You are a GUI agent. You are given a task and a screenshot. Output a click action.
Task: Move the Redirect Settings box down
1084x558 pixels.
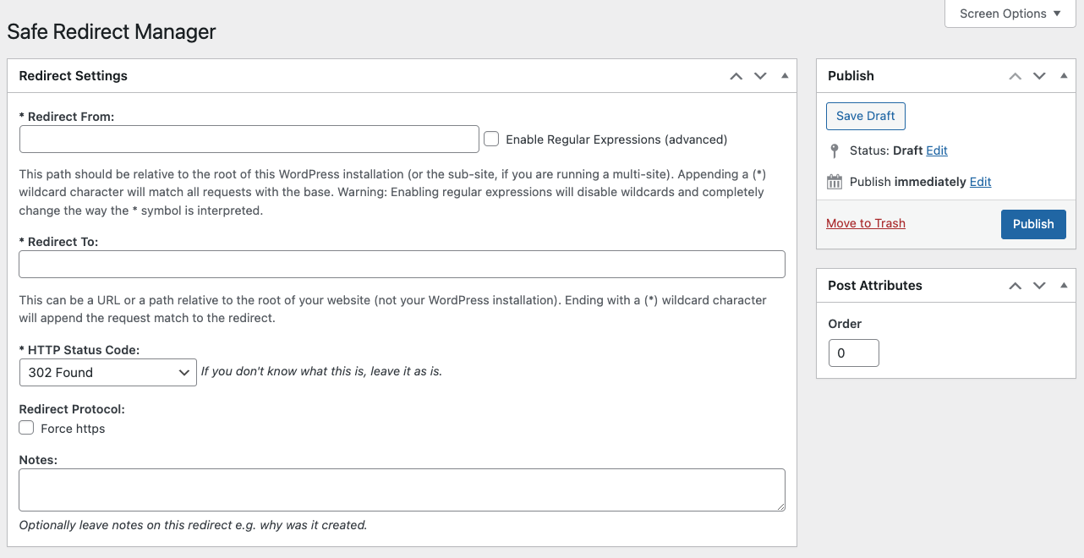click(759, 75)
